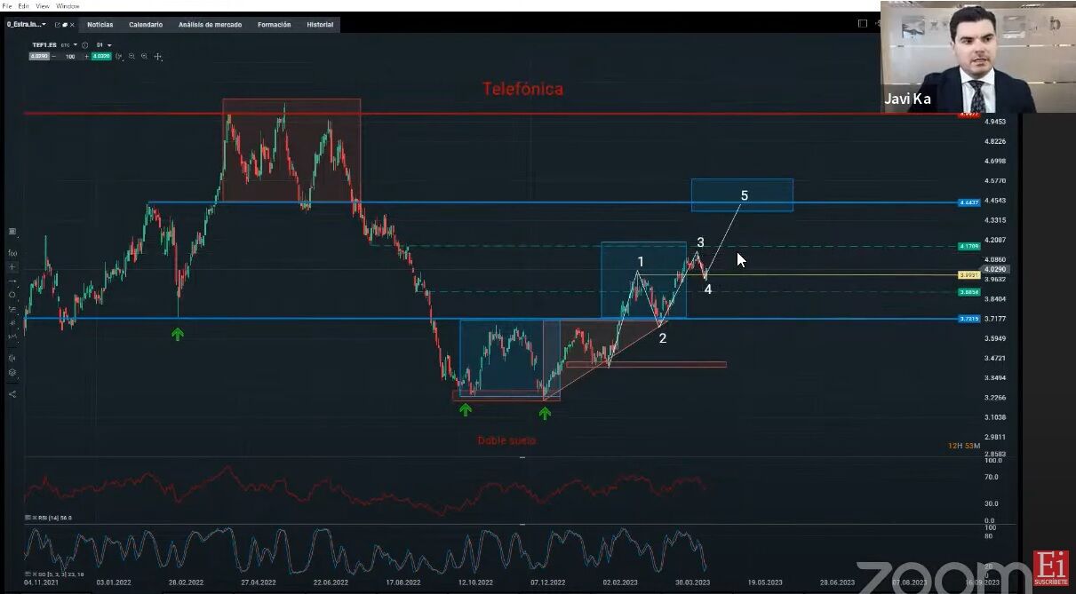Click the 12H 53M candle countdown
The height and width of the screenshot is (594, 1076).
click(x=964, y=446)
